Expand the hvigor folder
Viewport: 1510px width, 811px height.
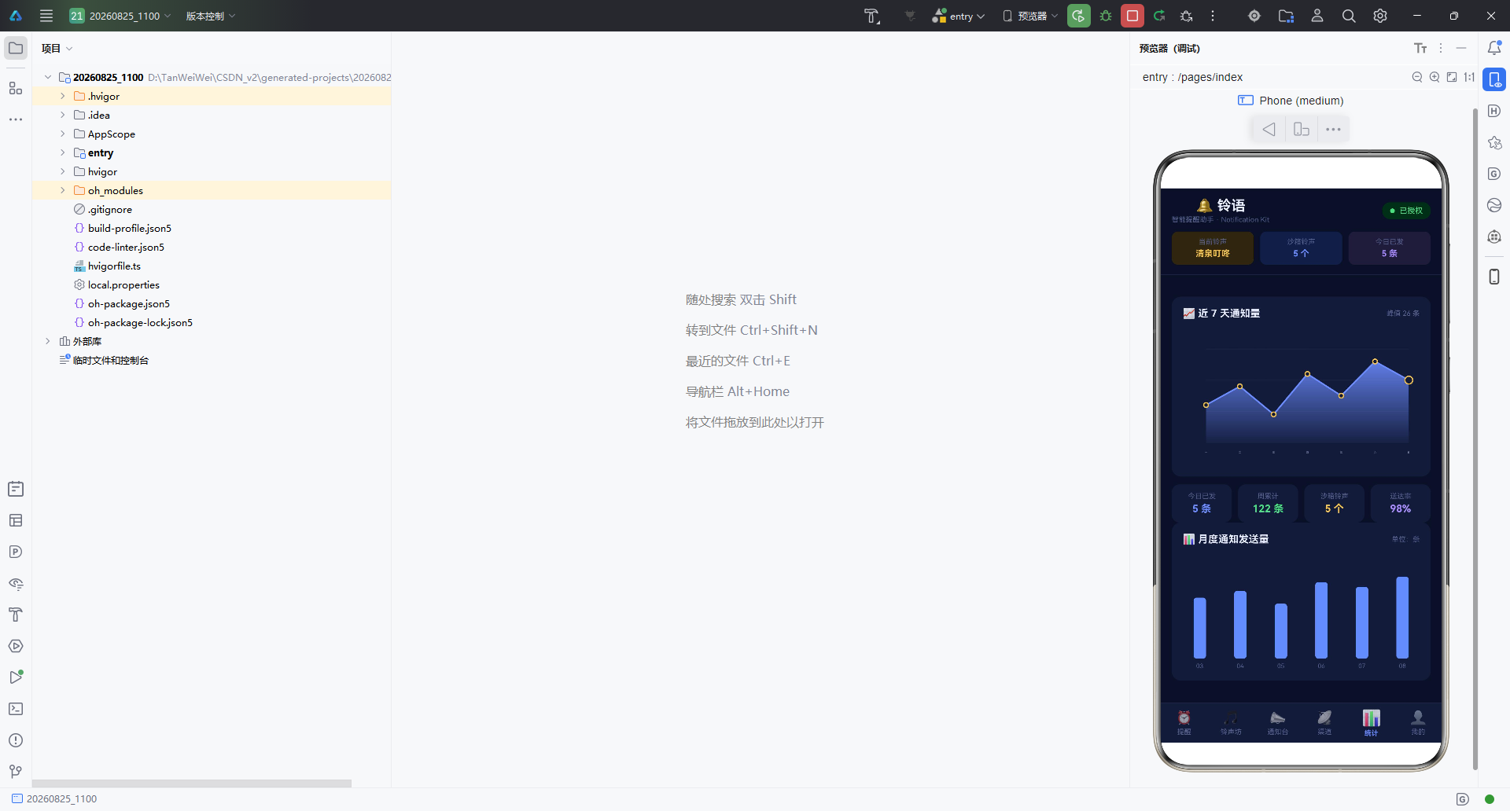pyautogui.click(x=63, y=171)
